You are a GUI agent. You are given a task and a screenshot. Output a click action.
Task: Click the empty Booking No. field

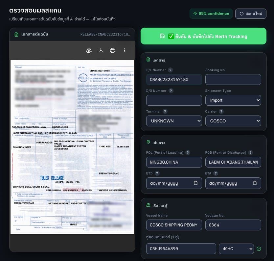click(x=233, y=80)
